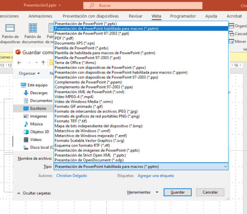Select Scalable Vector Graphics (*.svg) format
247x214 pixels.
(141, 140)
